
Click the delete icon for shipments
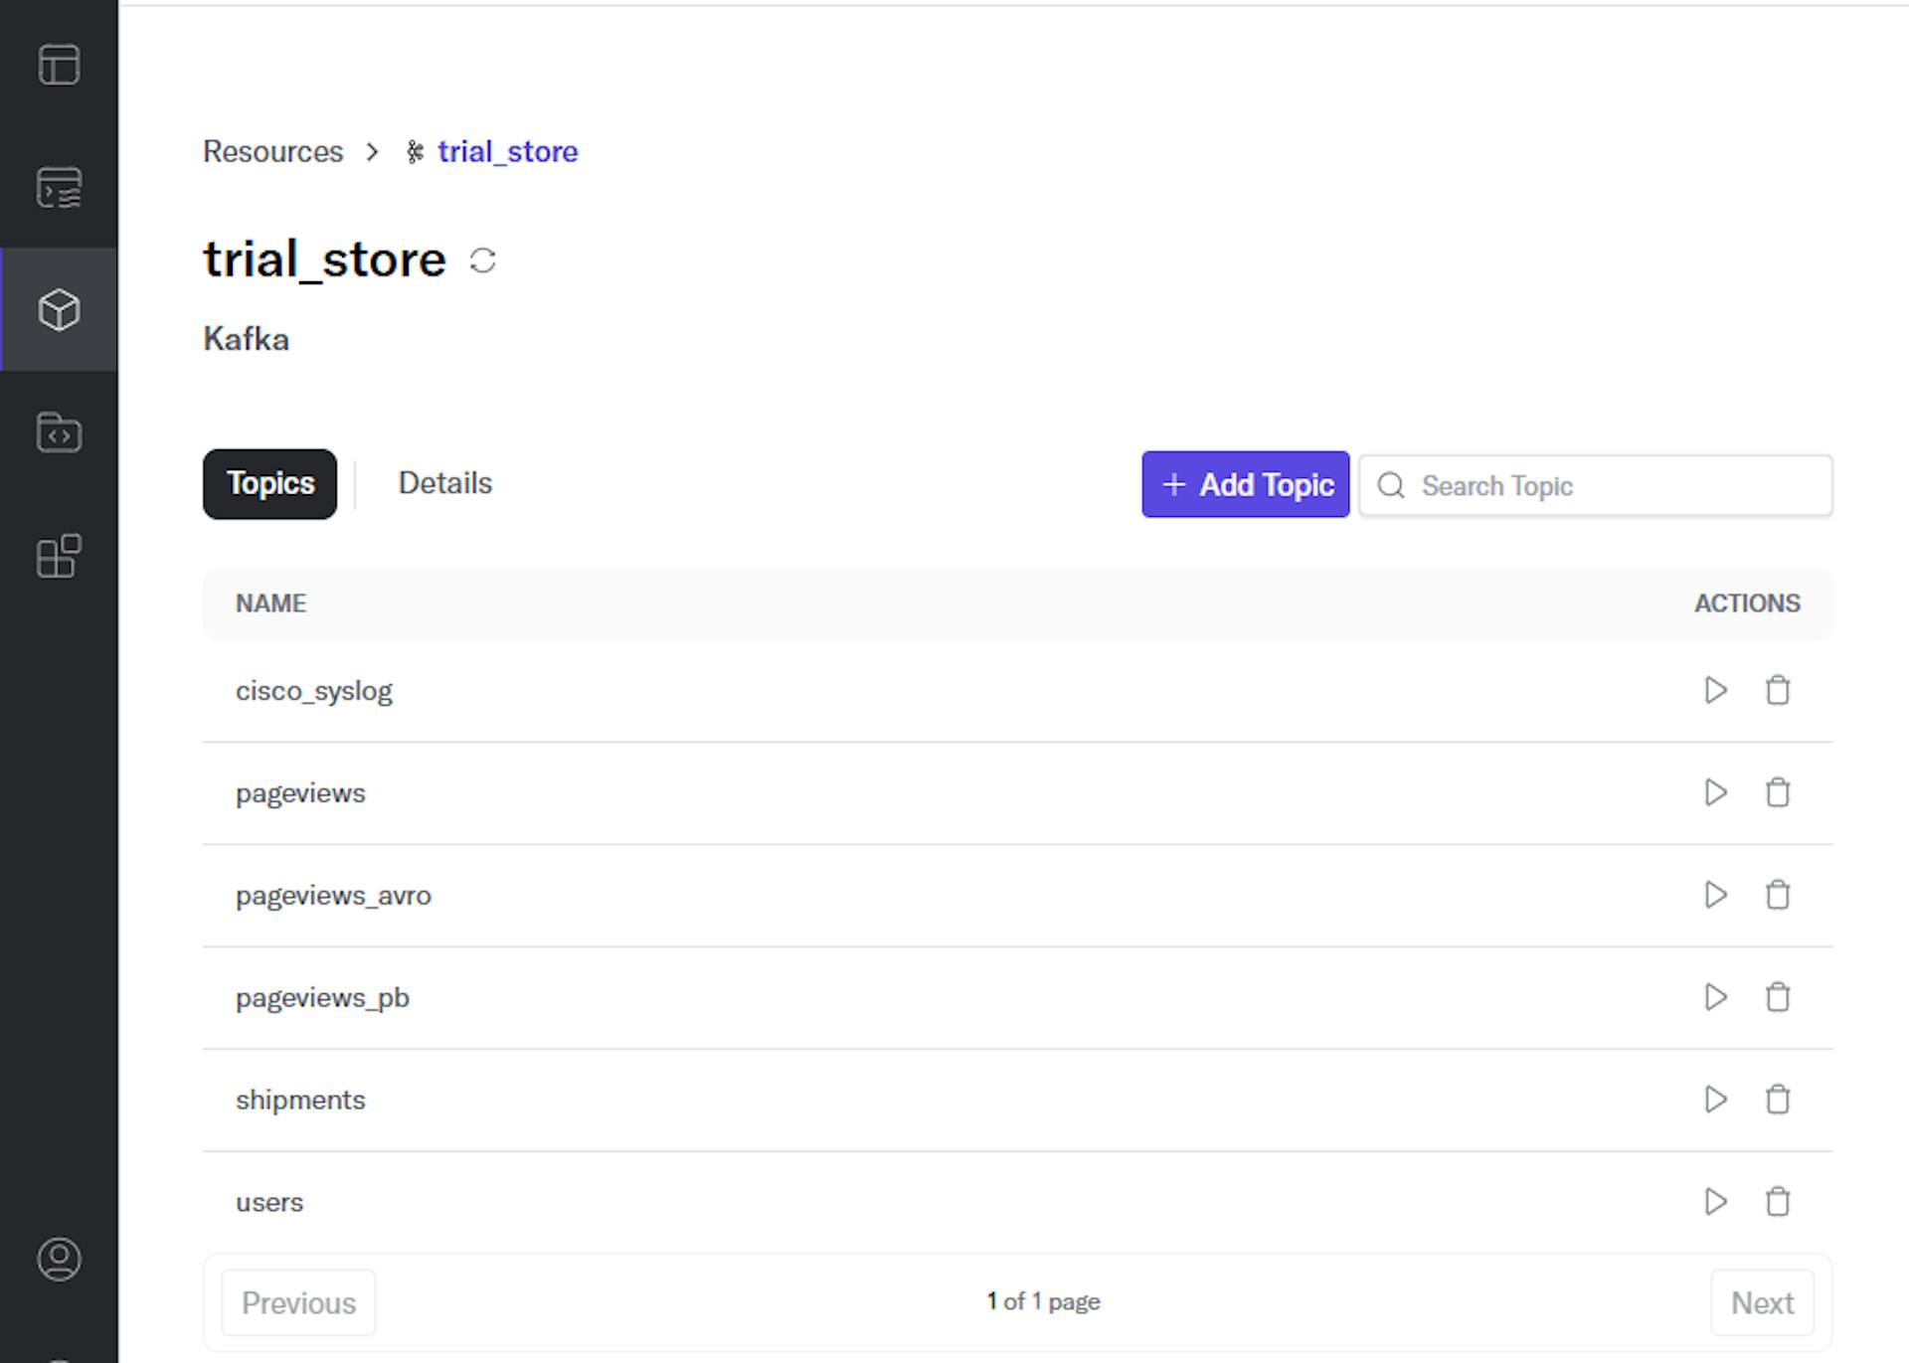point(1778,1099)
